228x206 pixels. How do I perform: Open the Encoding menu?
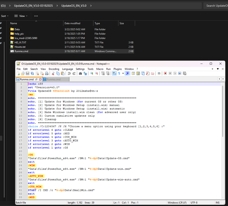54,69
